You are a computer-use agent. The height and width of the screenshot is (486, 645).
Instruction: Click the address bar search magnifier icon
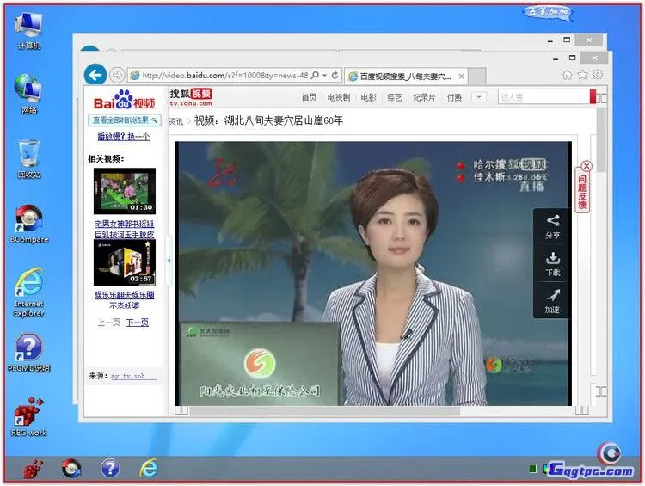(315, 76)
